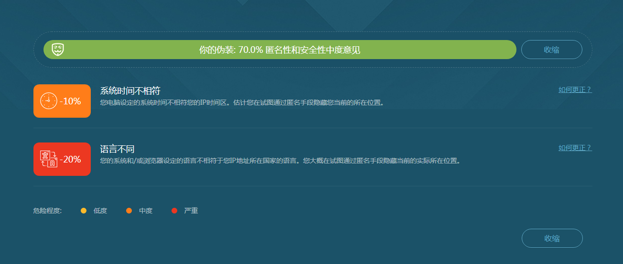Click the clock icon on orange badge

coord(49,101)
